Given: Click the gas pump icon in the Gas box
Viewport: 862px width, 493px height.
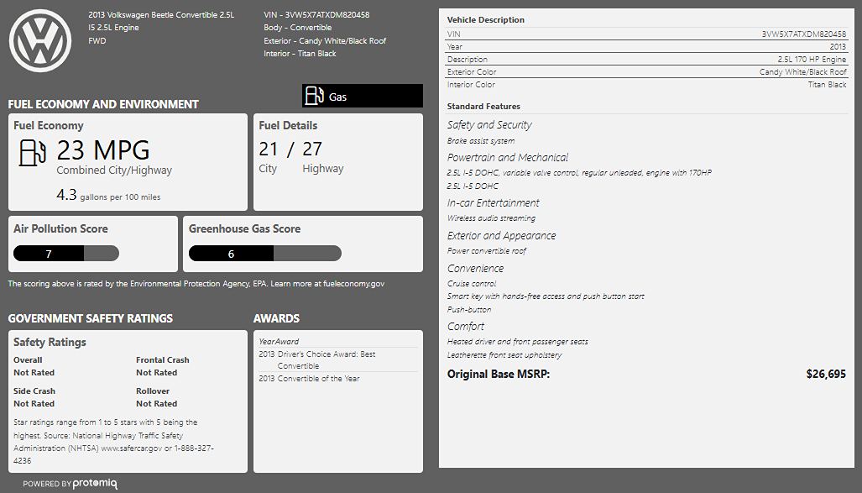Looking at the screenshot, I should coord(315,96).
